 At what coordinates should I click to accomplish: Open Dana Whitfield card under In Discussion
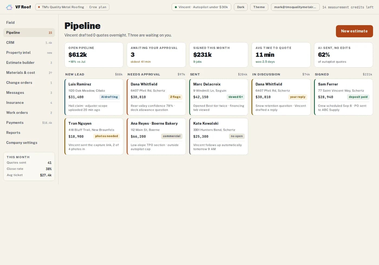(281, 97)
